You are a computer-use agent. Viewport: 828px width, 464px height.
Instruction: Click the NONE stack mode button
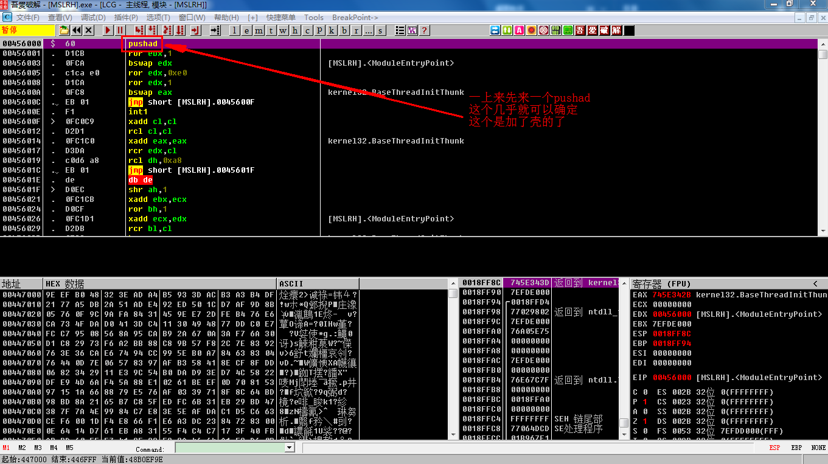coord(818,448)
